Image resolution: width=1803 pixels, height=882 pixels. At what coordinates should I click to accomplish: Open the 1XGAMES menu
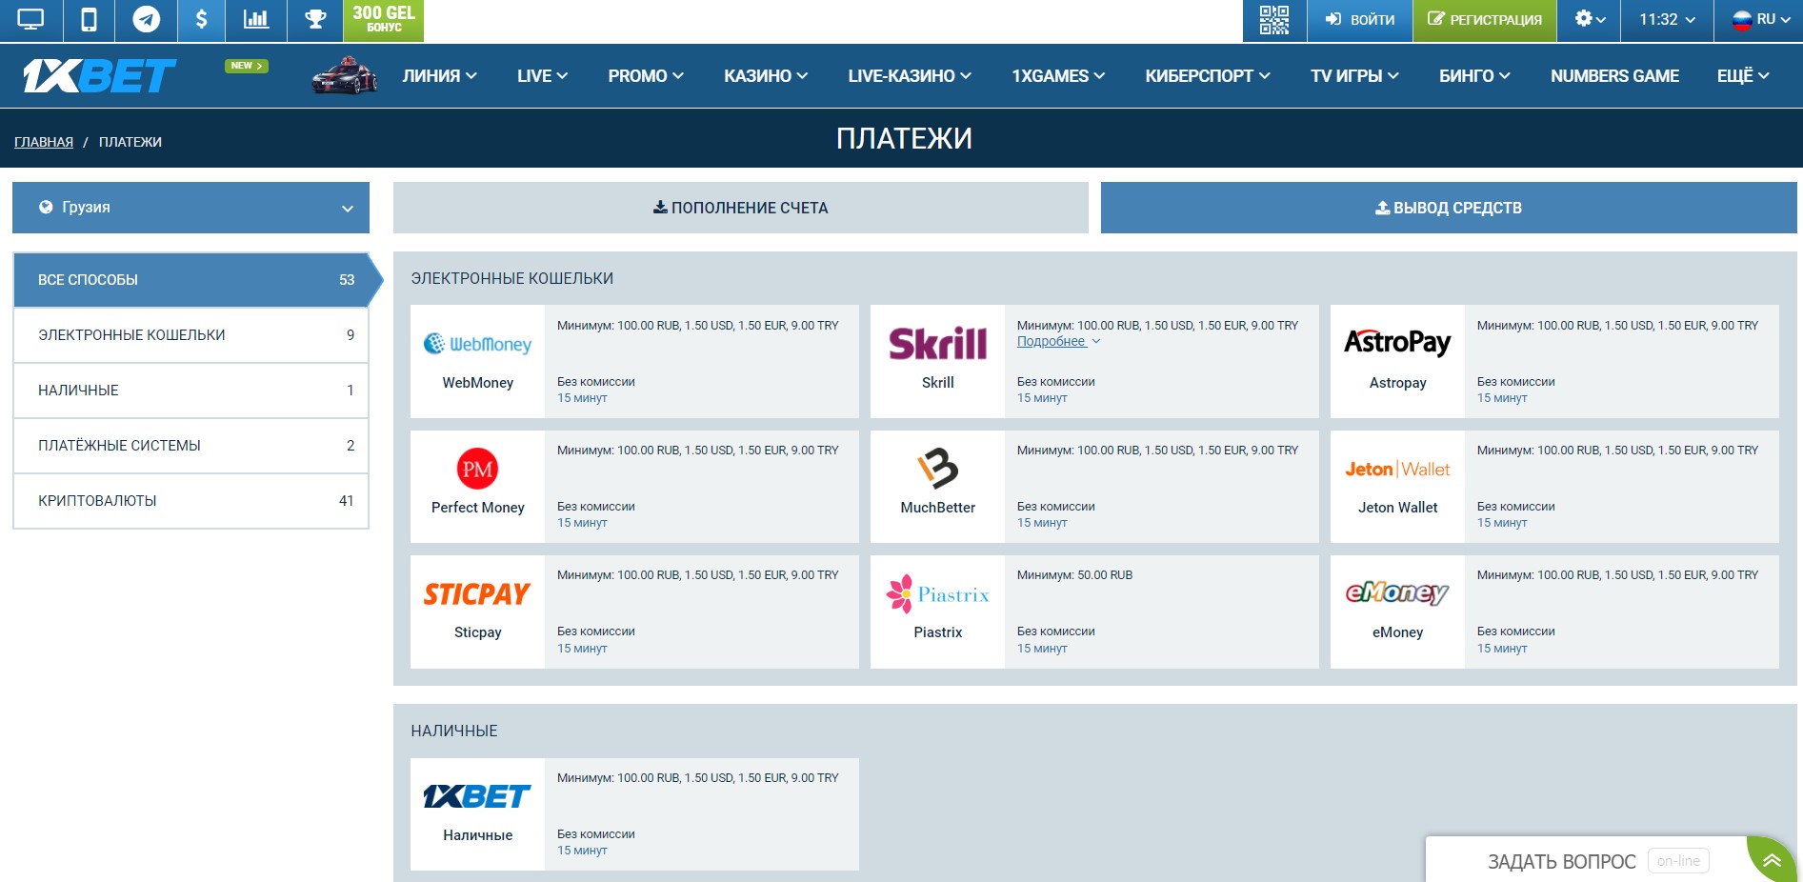[x=1058, y=76]
